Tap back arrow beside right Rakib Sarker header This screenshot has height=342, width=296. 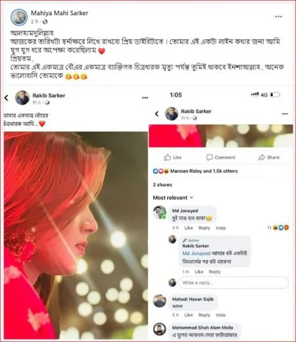pos(157,114)
